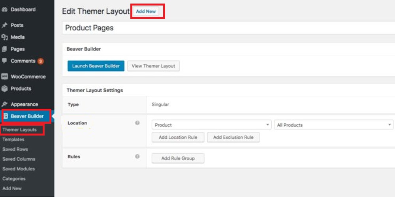This screenshot has height=197, width=395.
Task: Open Saved Rows submenu item
Action: tap(15, 149)
